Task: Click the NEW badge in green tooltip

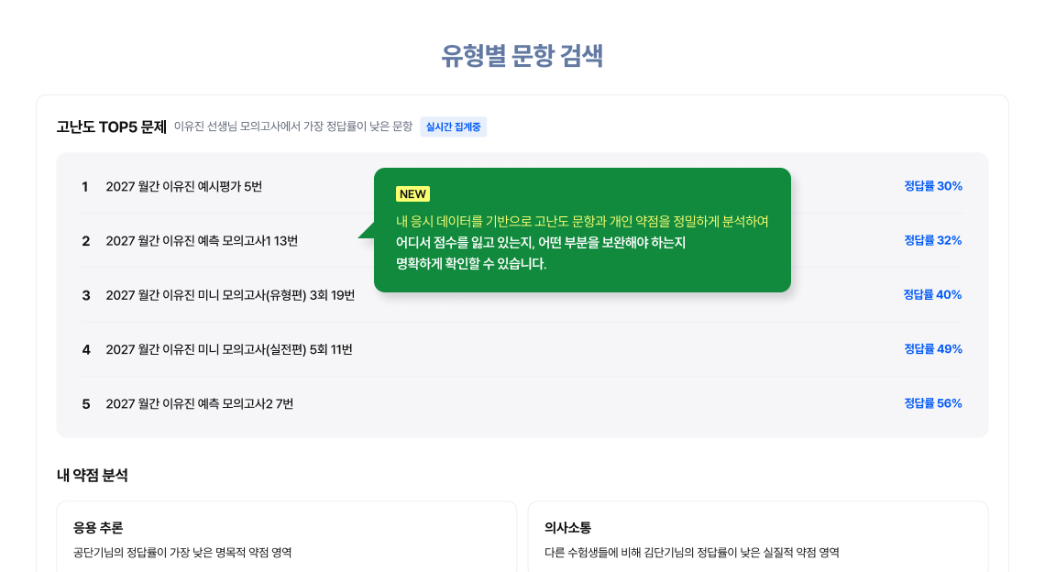Action: pos(412,194)
